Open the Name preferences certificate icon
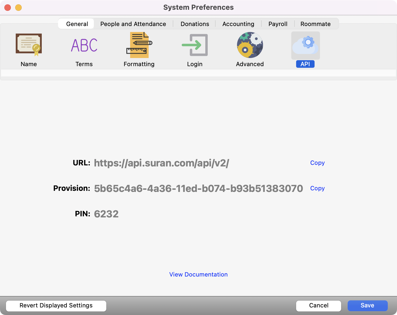 pos(29,45)
